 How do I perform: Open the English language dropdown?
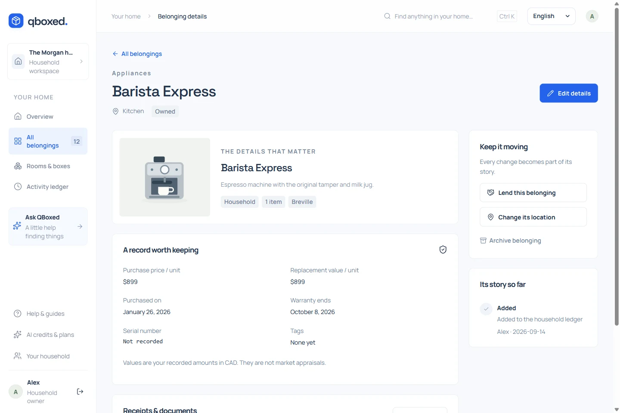click(551, 16)
